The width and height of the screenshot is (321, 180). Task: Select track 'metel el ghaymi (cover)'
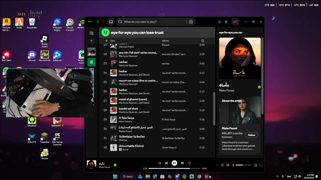[157, 101]
